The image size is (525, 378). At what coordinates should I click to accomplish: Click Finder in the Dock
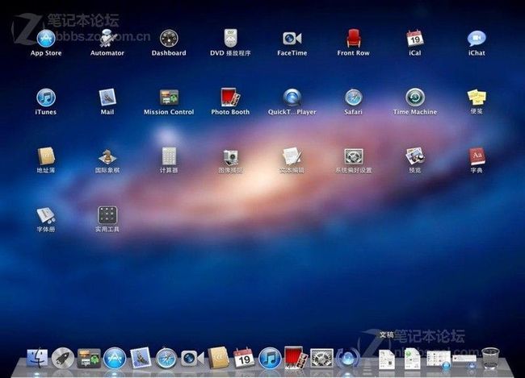click(37, 358)
